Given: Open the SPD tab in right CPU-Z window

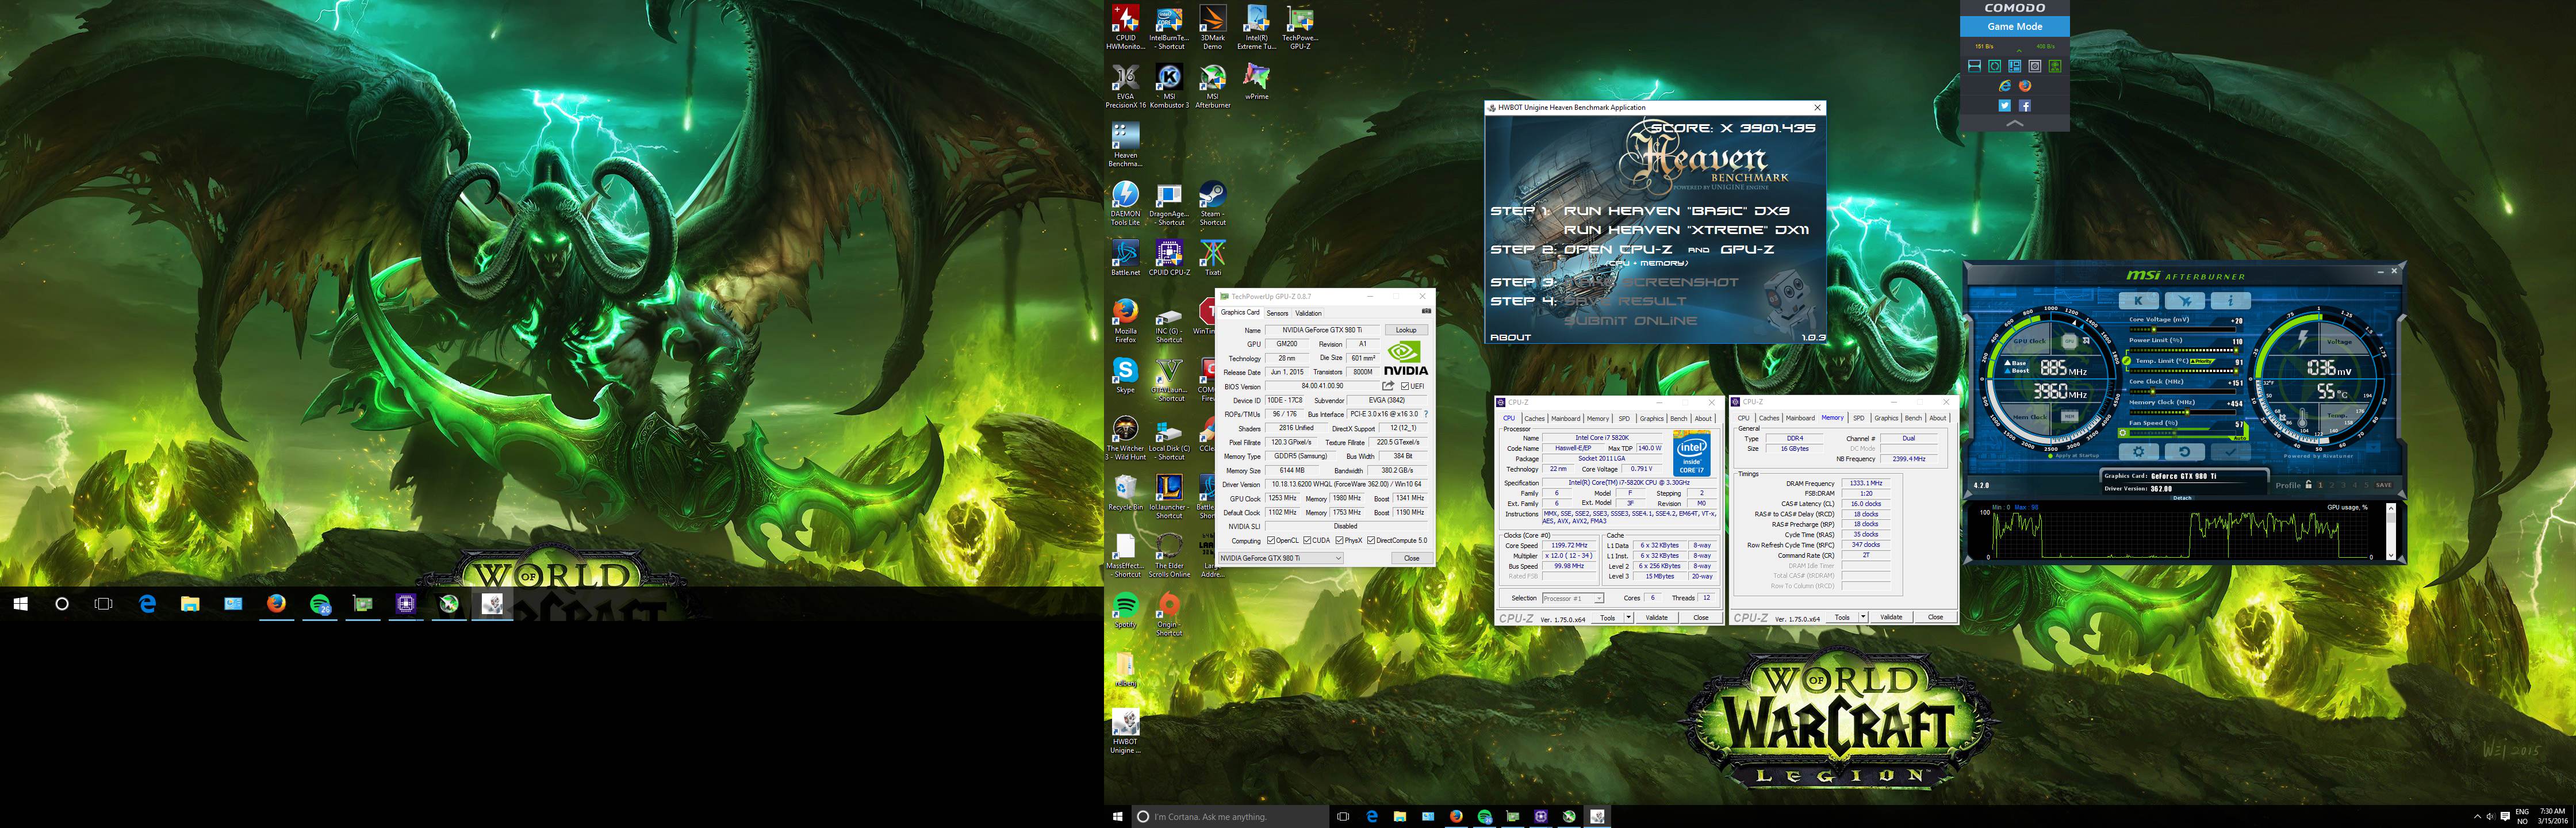Looking at the screenshot, I should (1858, 418).
